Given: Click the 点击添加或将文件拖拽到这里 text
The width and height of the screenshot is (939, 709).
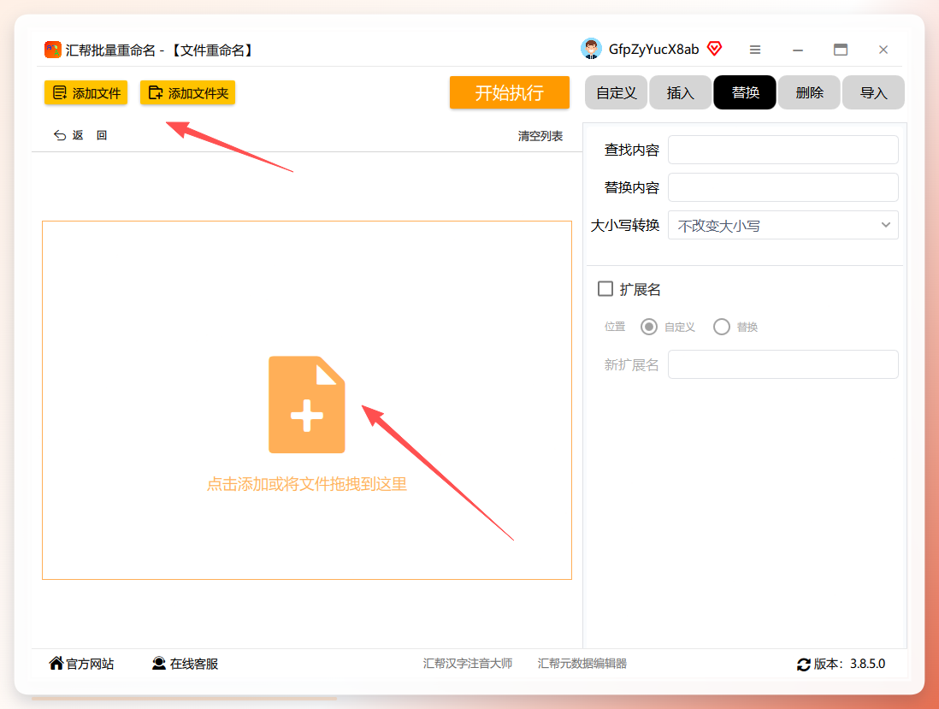Looking at the screenshot, I should (x=307, y=484).
